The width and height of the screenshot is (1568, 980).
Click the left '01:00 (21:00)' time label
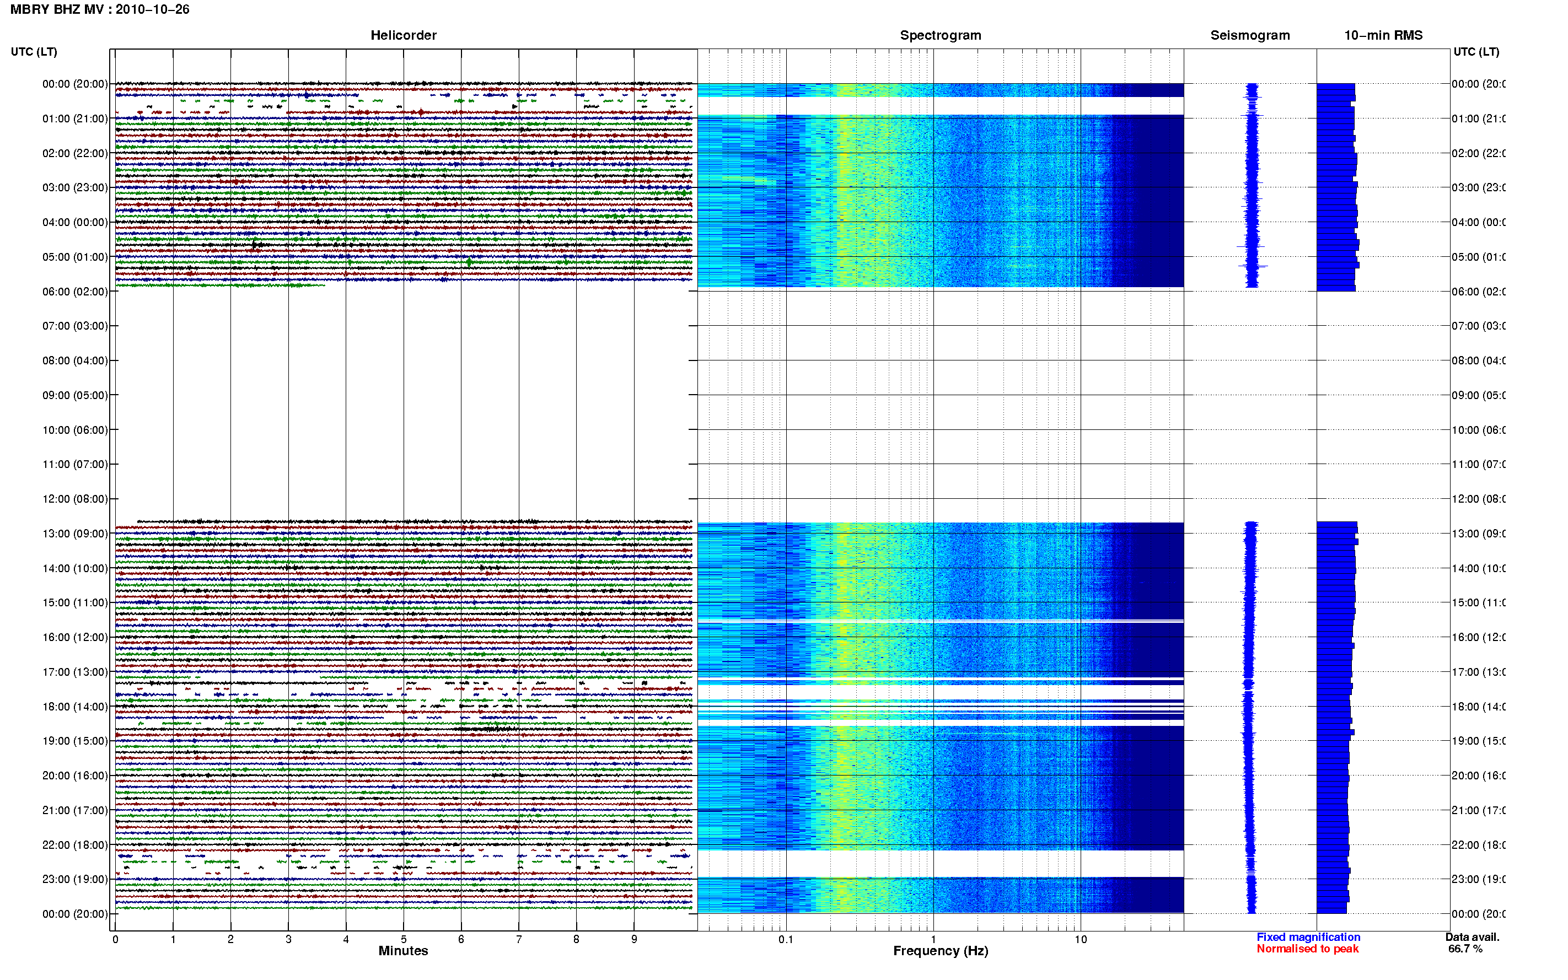coord(75,119)
